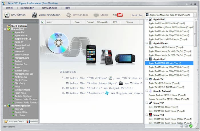This screenshot has height=131, width=200.
Task: Click the app logo in title bar
Action: [4, 3]
